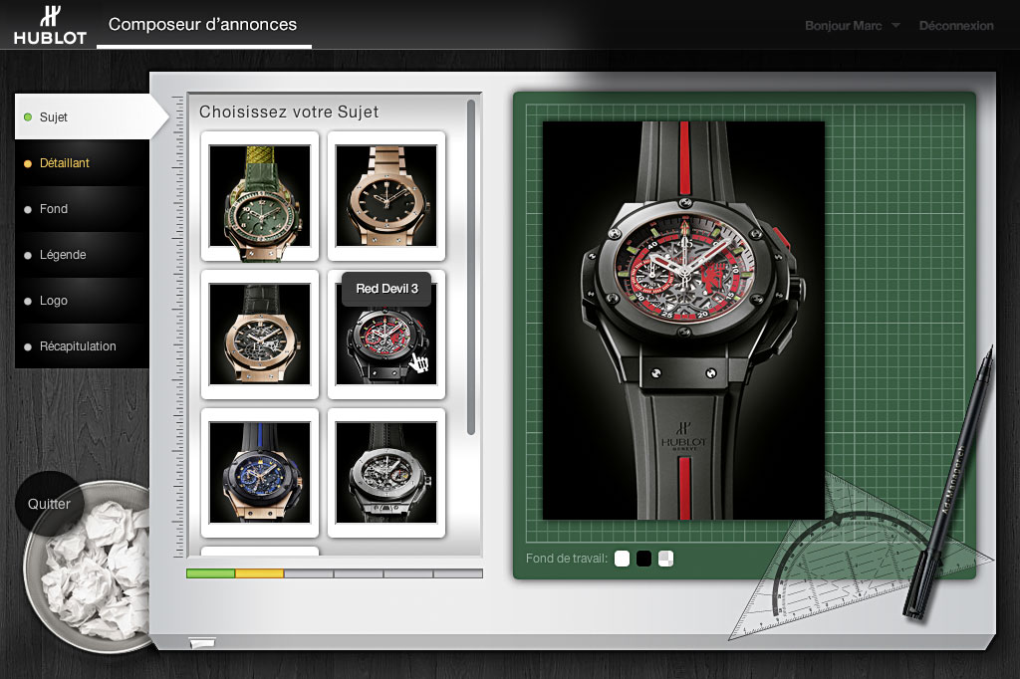Switch to the Logo step

click(82, 301)
